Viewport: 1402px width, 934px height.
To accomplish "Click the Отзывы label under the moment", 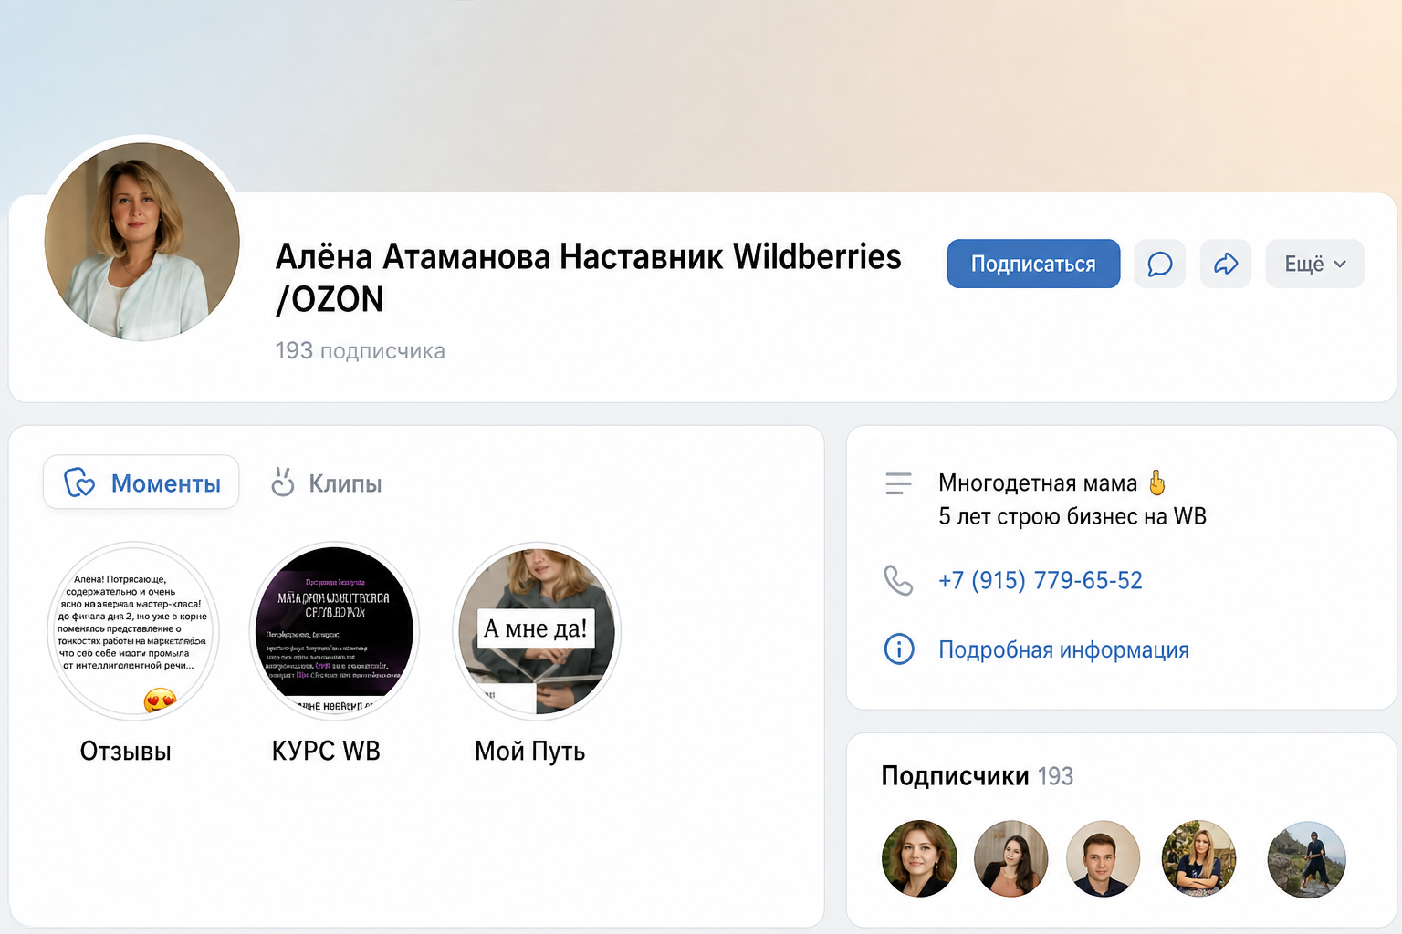I will click(126, 751).
